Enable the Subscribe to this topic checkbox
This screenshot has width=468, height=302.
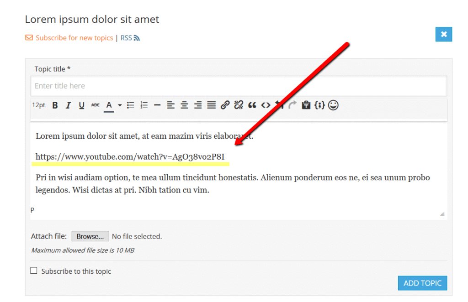click(x=34, y=270)
